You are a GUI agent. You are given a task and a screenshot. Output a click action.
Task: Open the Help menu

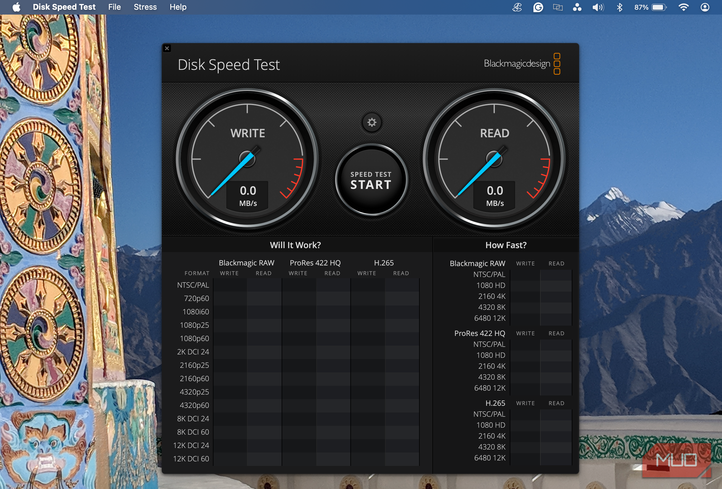tap(178, 7)
